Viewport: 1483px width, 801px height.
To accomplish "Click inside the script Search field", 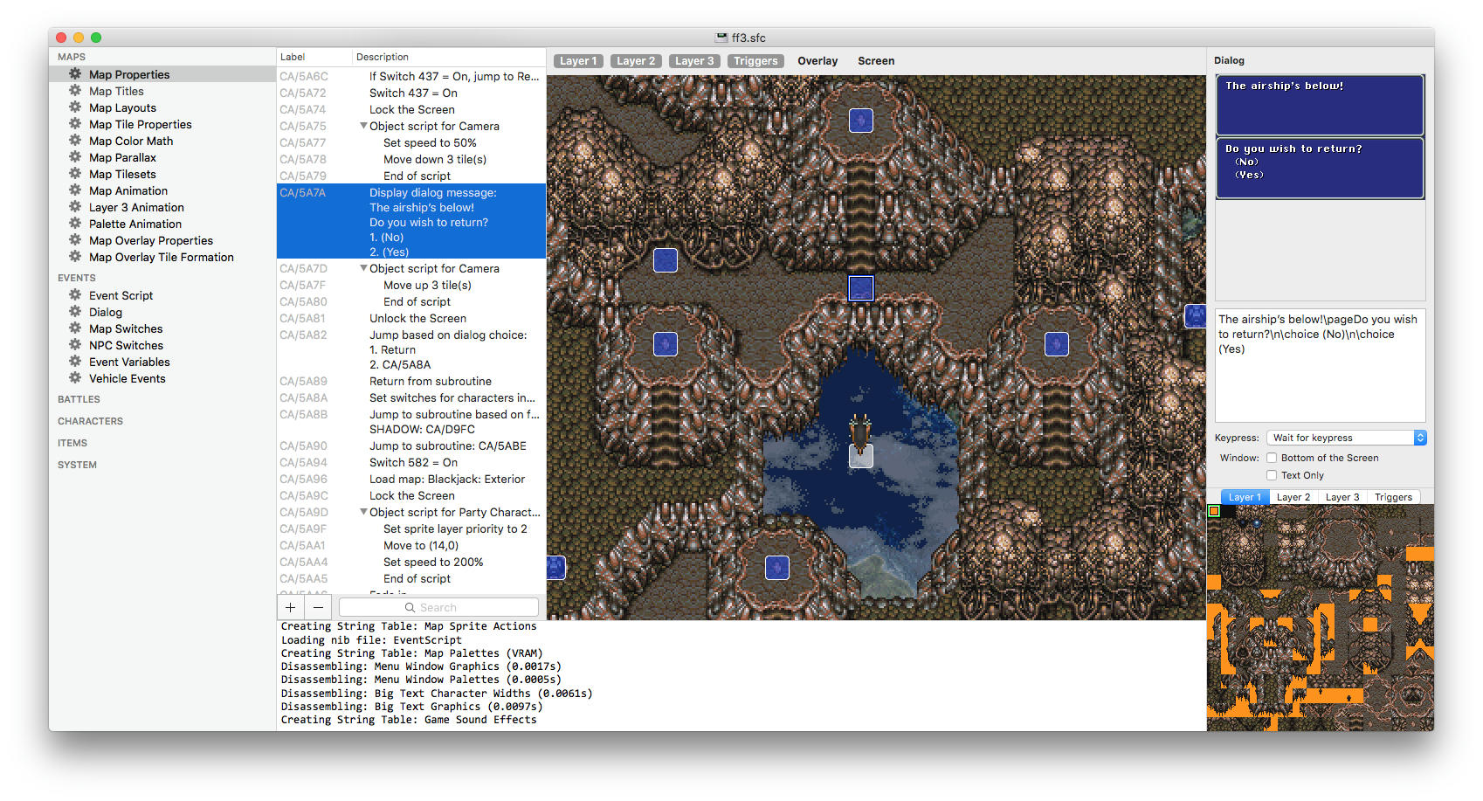I will [x=438, y=607].
